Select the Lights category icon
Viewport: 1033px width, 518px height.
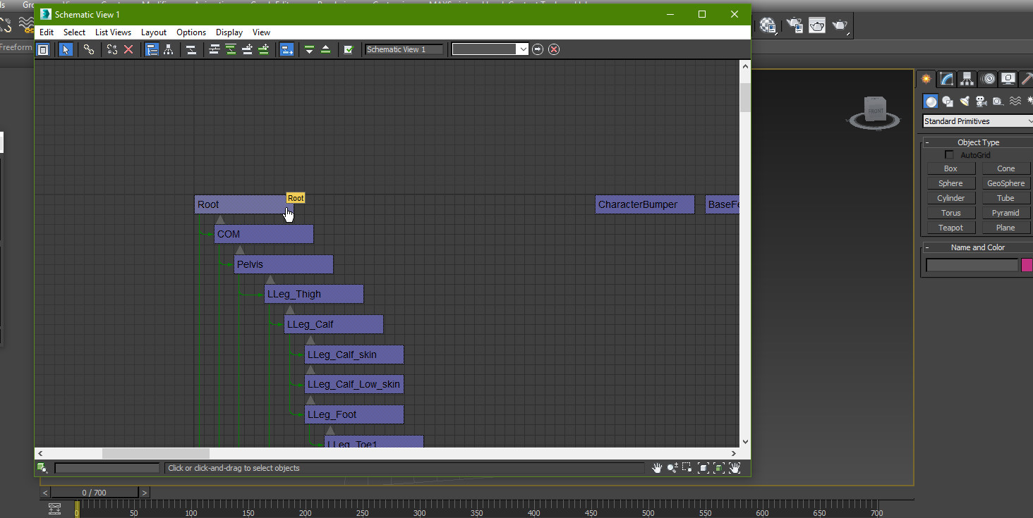[965, 101]
